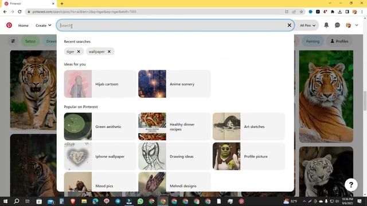Open Healthy dinner recipes suggestion
This screenshot has width=367, height=206.
(174, 126)
